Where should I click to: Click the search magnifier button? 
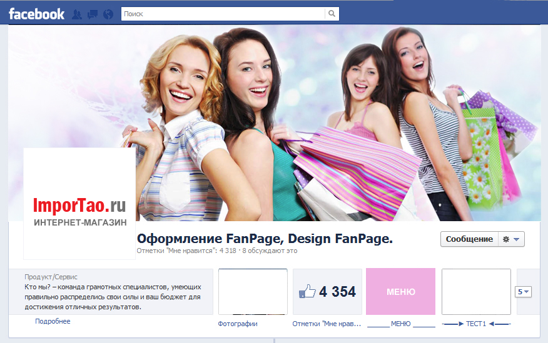point(332,14)
